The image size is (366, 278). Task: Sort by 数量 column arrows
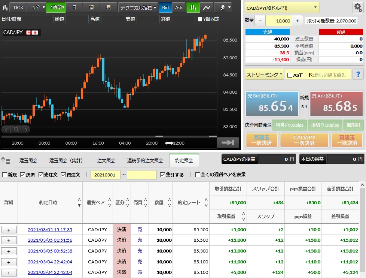click(x=170, y=203)
